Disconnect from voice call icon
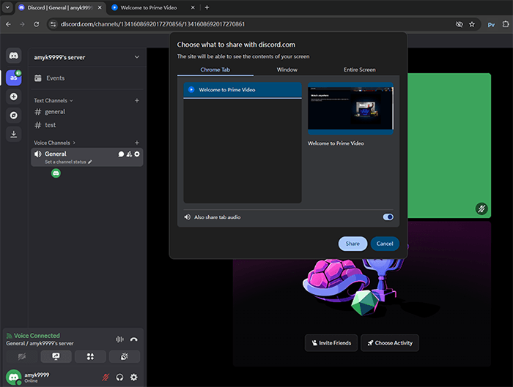 coord(133,339)
